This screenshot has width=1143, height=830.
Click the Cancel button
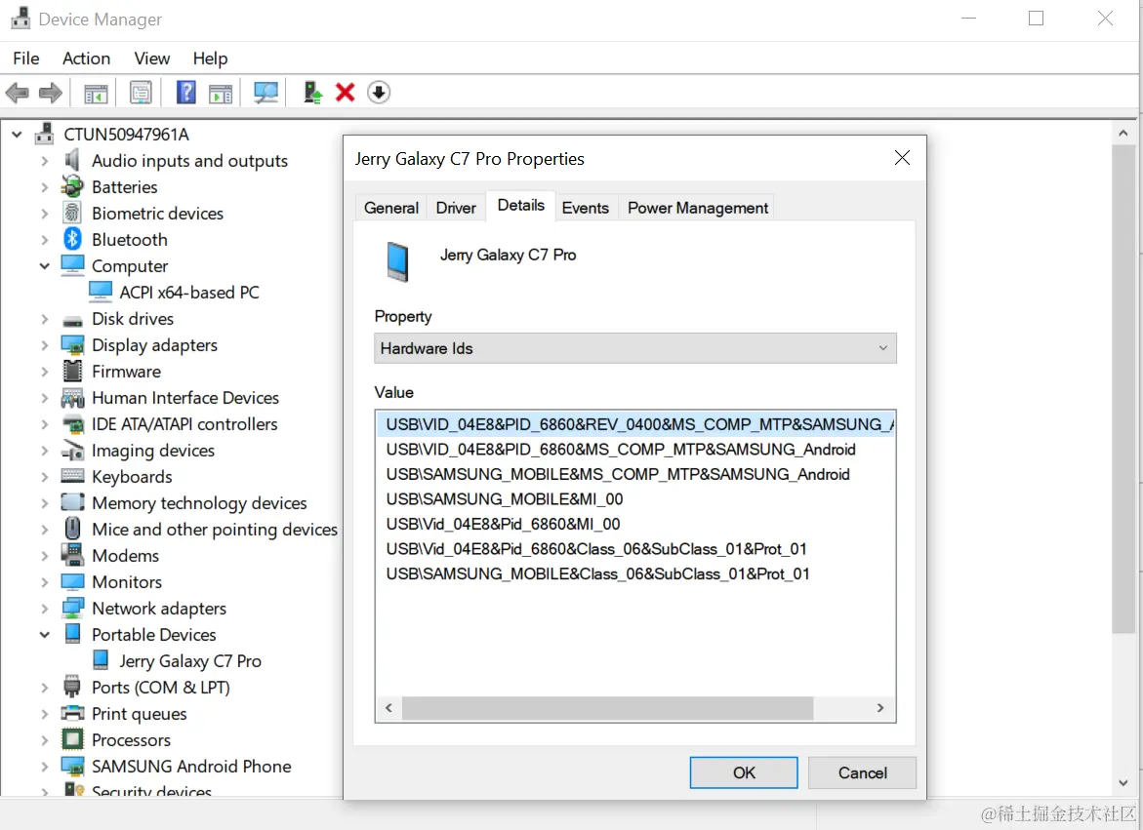pyautogui.click(x=862, y=772)
